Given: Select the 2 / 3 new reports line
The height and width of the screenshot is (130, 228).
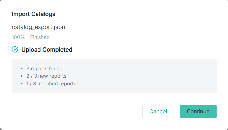Looking at the screenshot, I should (x=46, y=76).
